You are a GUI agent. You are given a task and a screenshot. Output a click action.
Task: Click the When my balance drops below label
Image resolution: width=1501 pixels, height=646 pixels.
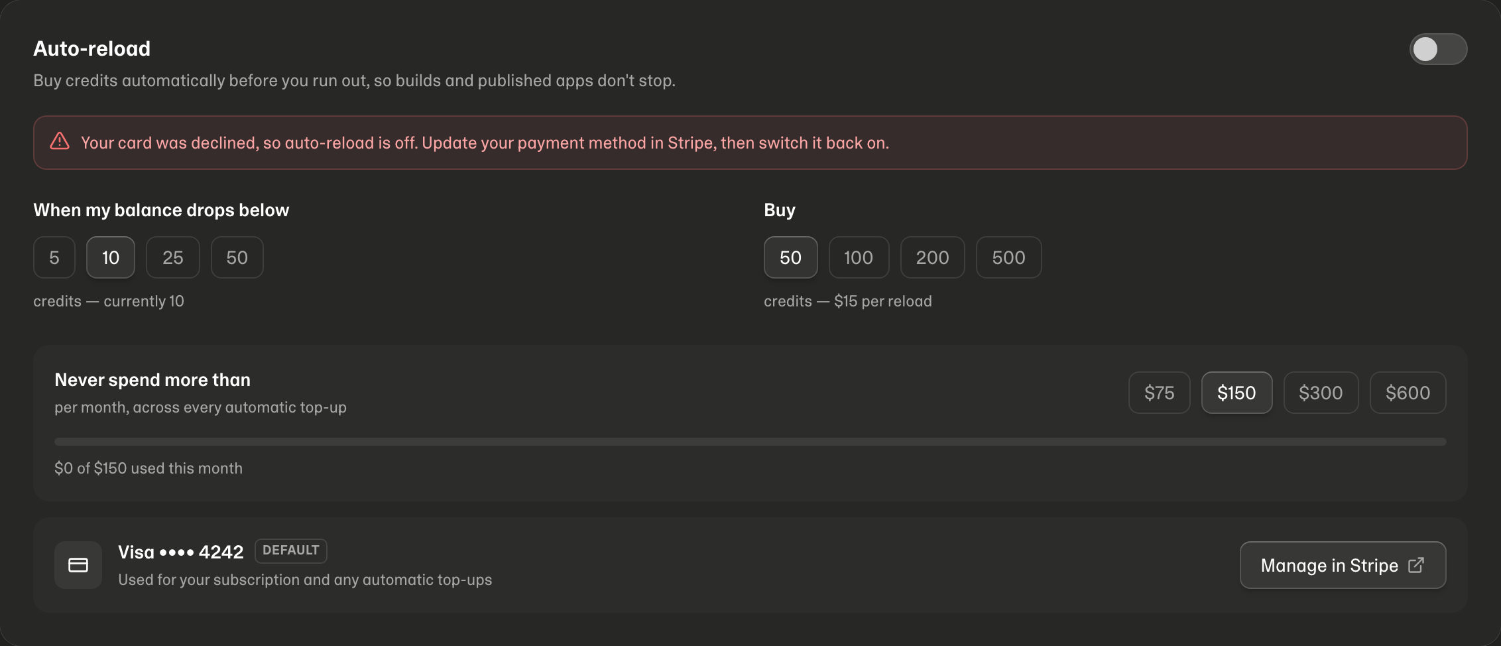161,210
